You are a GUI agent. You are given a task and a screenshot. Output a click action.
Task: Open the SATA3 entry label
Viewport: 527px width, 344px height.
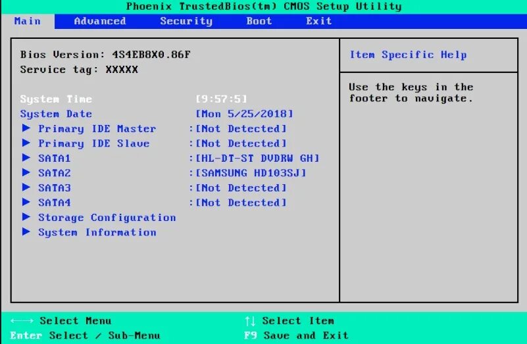[55, 187]
